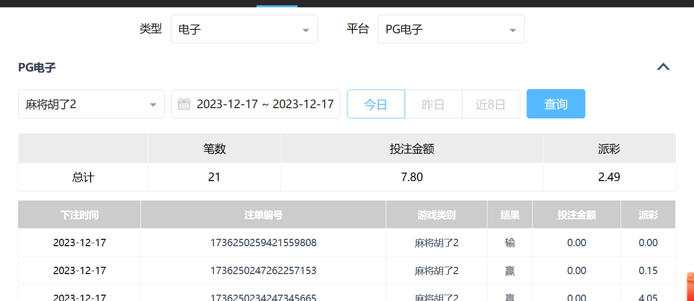Open the 类型 dropdown showing 电子

coord(244,29)
